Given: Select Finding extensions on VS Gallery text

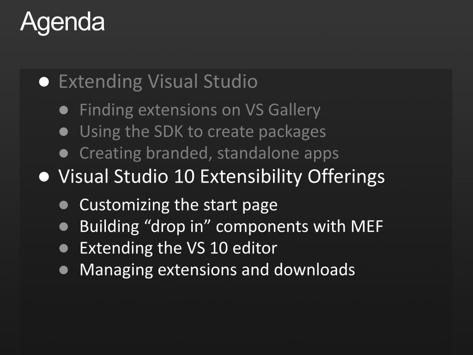Looking at the screenshot, I should [200, 110].
